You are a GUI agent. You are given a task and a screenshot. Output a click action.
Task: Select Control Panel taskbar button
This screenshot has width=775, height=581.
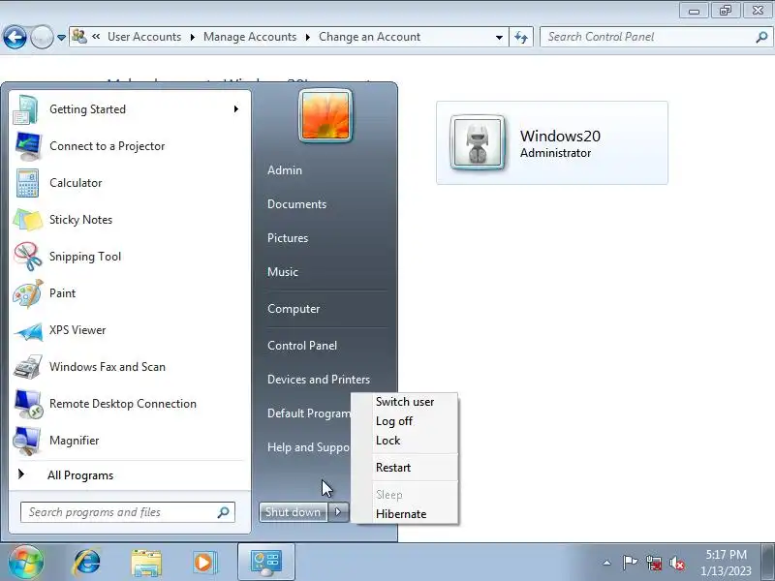[x=266, y=562]
